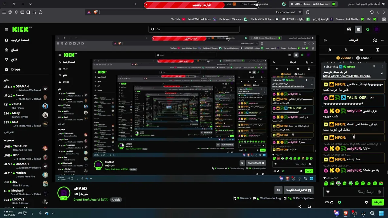Open the green K icon in Kick header
This screenshot has width=388, height=218.
tap(368, 29)
